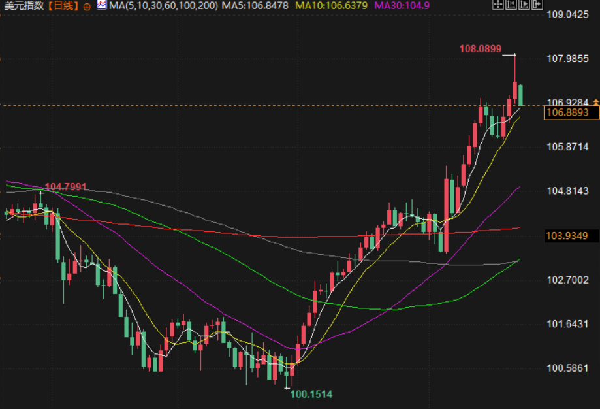Select the 日线 period label
The height and width of the screenshot is (409, 600).
pos(64,6)
